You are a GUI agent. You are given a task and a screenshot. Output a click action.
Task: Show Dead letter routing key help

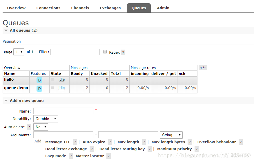149,149
